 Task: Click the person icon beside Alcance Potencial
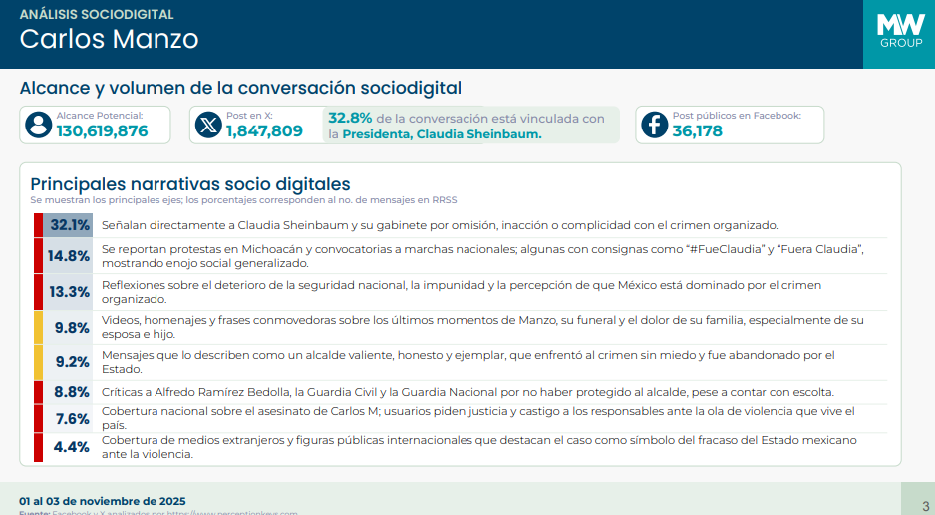click(x=39, y=125)
